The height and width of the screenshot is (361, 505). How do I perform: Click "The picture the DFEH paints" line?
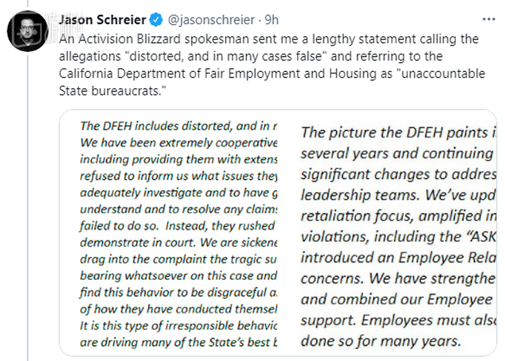click(397, 133)
